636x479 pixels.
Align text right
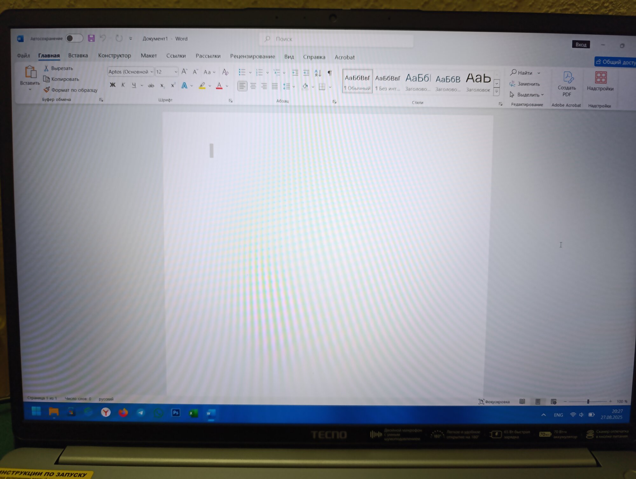(264, 86)
